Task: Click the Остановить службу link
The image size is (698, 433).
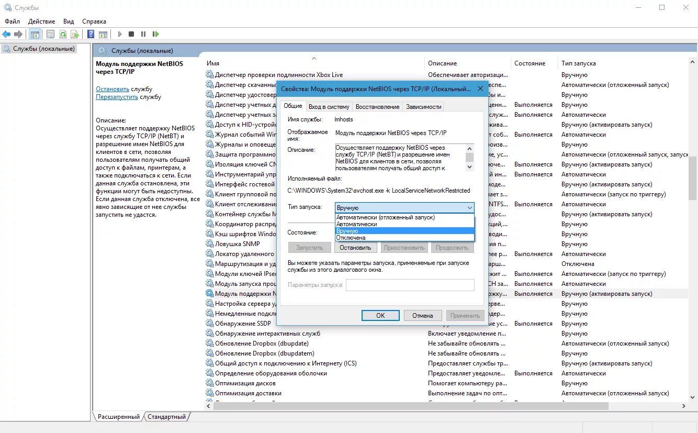Action: pos(112,89)
